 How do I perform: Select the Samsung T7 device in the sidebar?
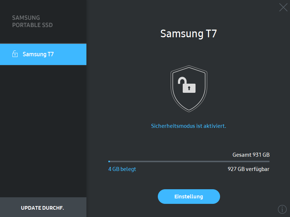tap(43, 54)
